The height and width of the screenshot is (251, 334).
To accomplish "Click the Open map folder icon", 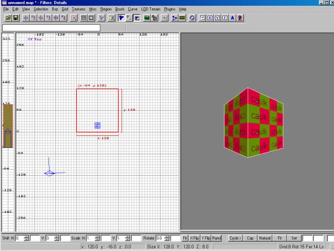I will pos(8,18).
